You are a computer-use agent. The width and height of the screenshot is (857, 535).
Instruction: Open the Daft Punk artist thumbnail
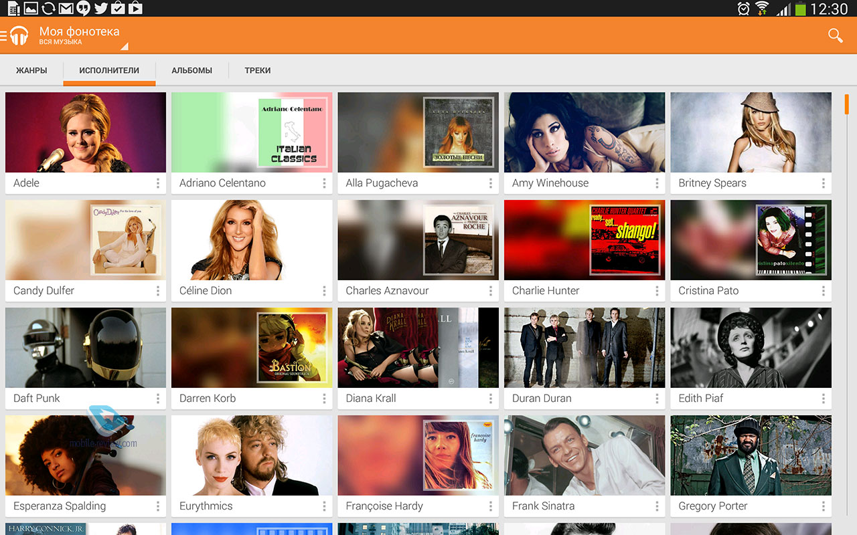[86, 348]
